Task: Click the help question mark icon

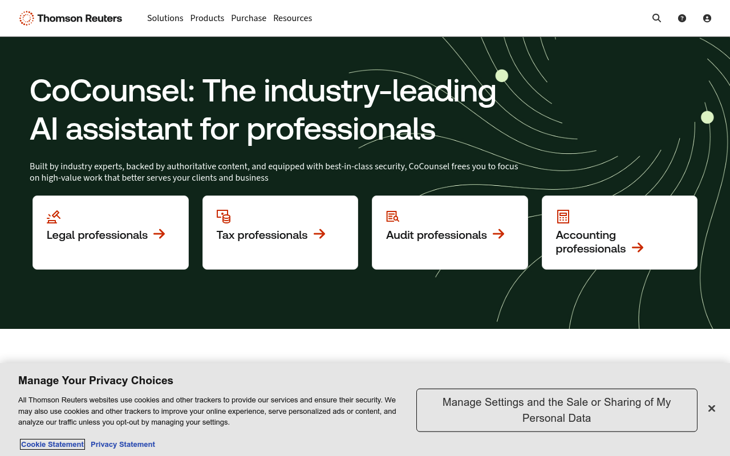Action: (682, 18)
